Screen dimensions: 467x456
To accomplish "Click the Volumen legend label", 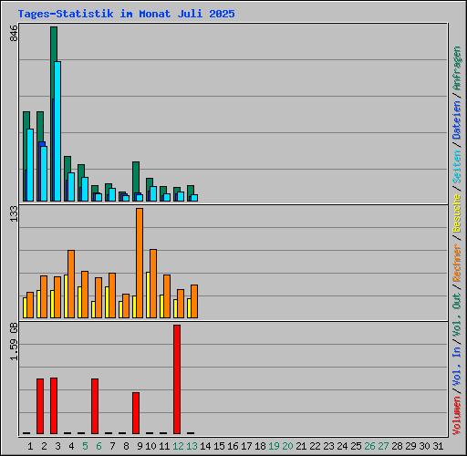I will tap(457, 415).
